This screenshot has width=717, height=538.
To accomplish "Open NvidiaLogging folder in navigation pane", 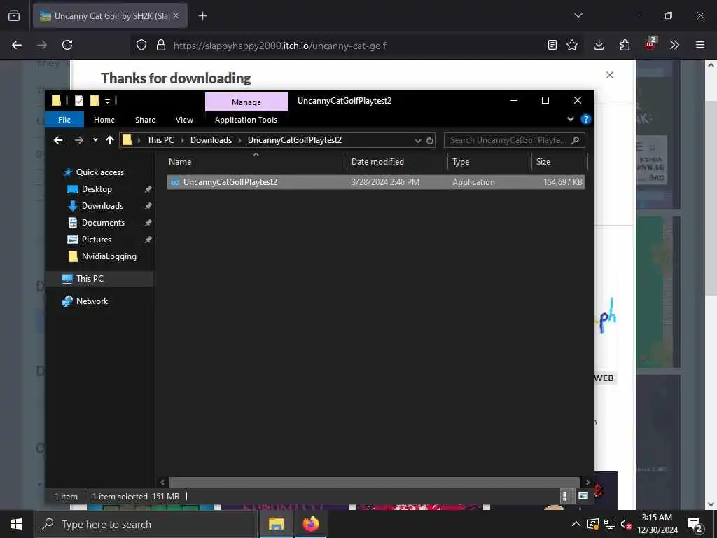I will pos(109,256).
